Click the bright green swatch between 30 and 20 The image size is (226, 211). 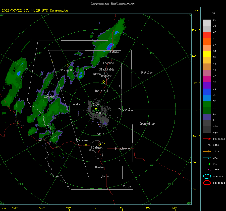point(207,104)
